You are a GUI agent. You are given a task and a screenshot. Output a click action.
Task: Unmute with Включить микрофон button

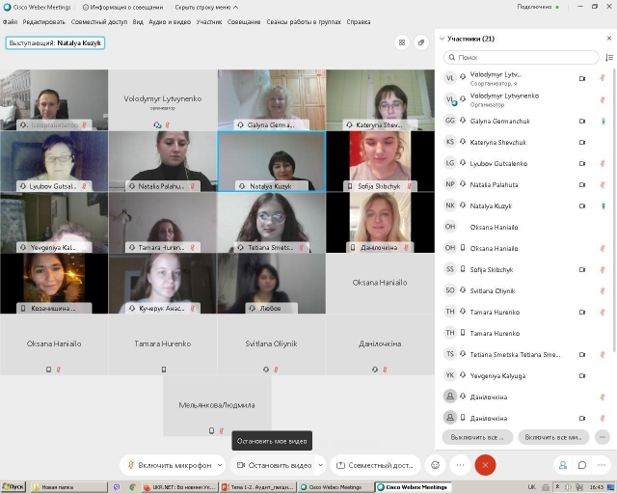(x=170, y=465)
